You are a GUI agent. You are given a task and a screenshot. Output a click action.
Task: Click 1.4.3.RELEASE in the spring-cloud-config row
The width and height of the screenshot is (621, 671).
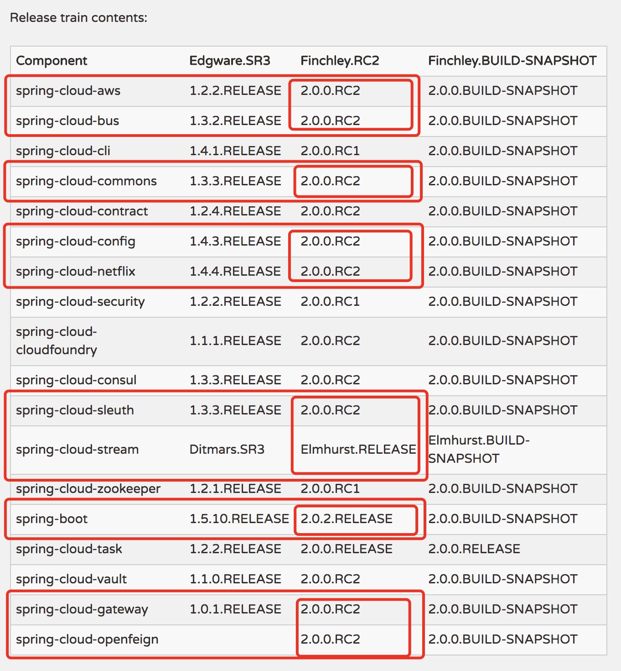point(235,241)
